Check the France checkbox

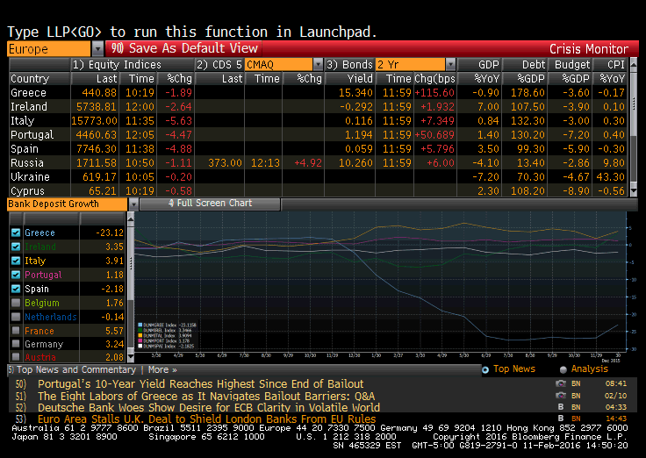point(16,330)
